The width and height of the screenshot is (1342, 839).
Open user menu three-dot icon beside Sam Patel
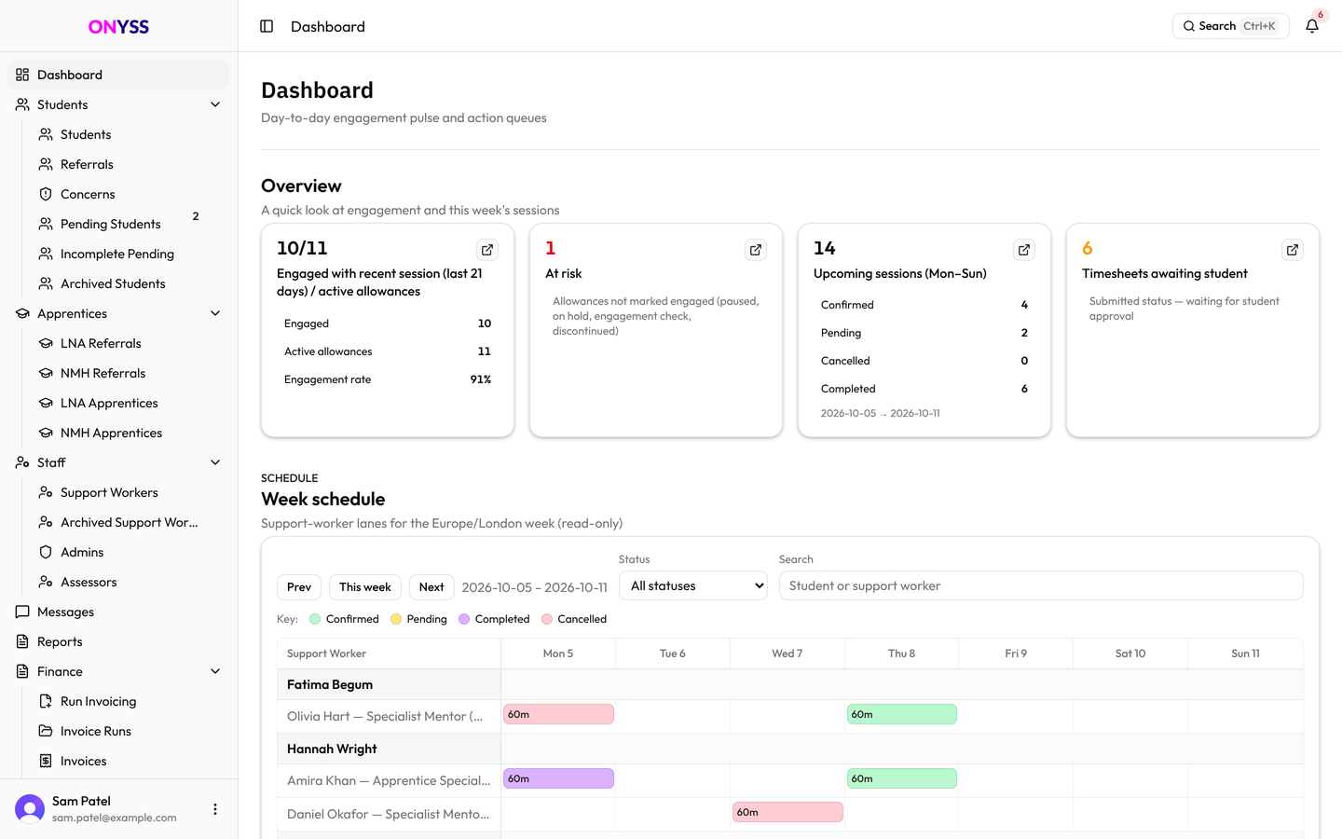215,809
